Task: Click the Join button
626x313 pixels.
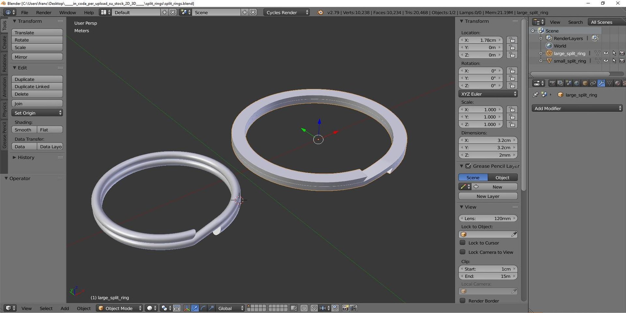Action: coord(37,103)
